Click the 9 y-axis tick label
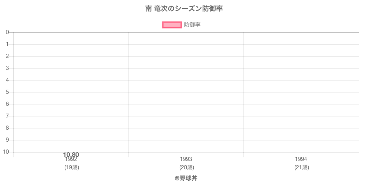This screenshot has width=368, height=184. click(x=8, y=140)
